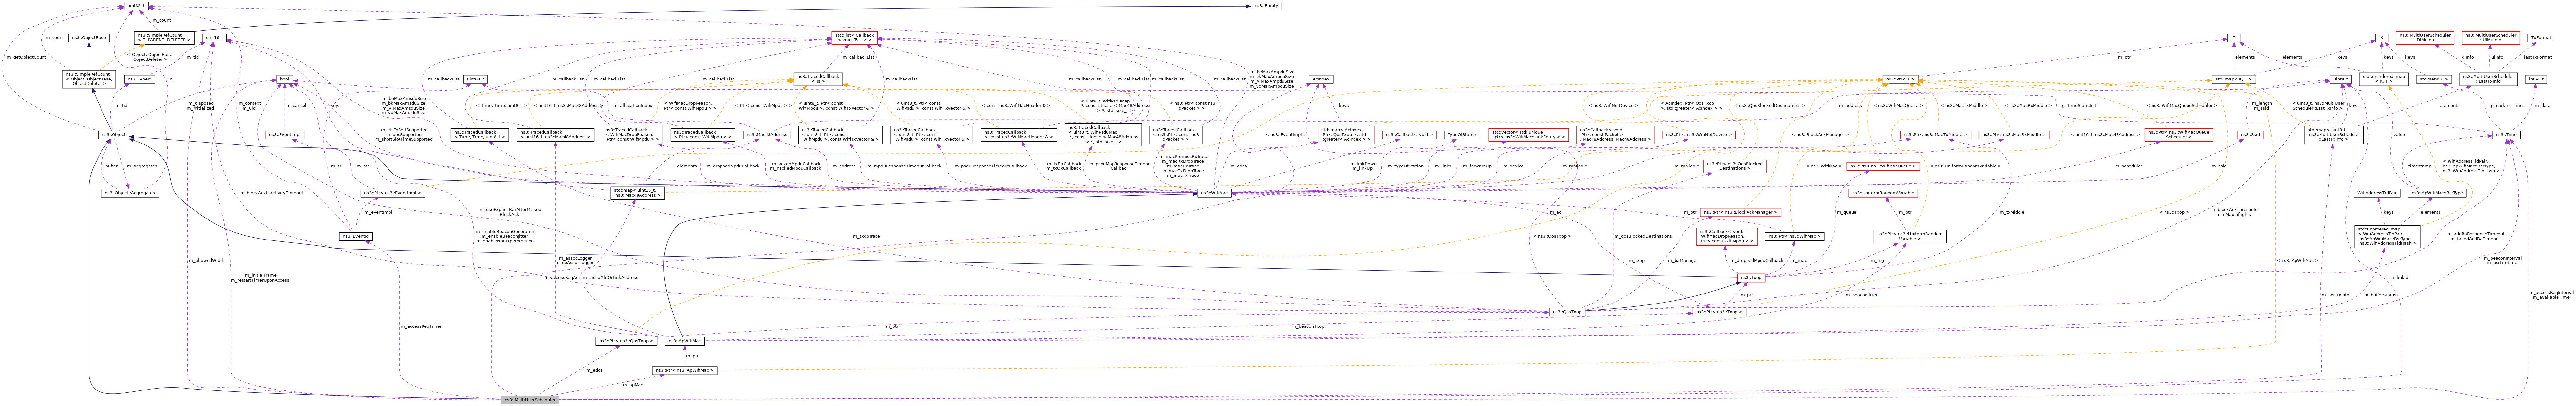This screenshot has width=2576, height=406.
Task: Select the ns3::Object::Aggregates node
Action: (130, 193)
